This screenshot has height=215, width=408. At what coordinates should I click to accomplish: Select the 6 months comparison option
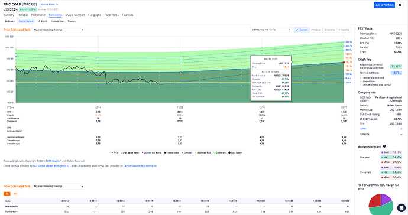click(344, 30)
